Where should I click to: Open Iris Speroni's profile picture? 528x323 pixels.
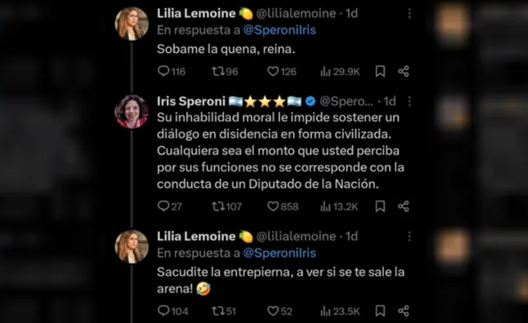[132, 111]
